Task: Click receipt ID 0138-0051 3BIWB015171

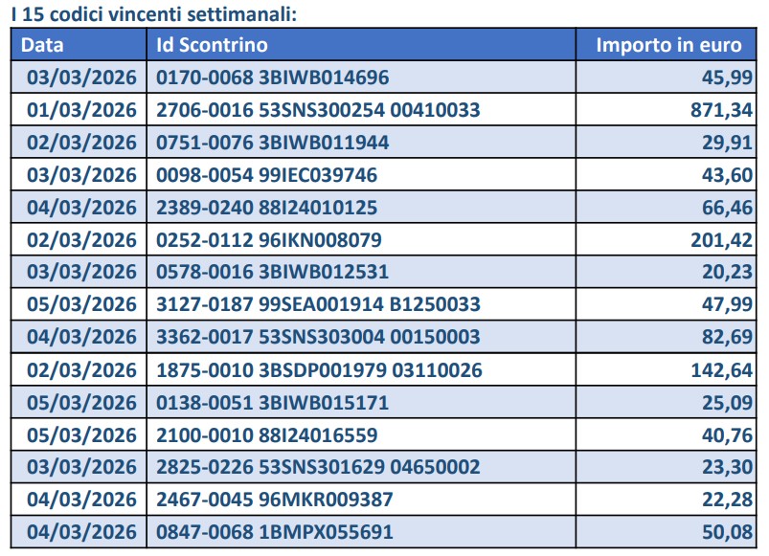Action: [273, 402]
